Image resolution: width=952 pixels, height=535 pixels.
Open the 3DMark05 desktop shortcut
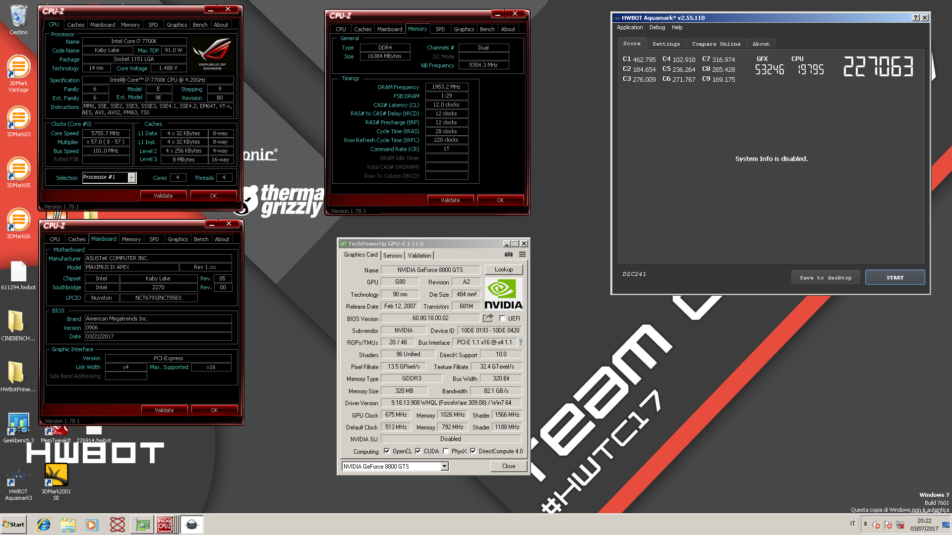click(x=18, y=172)
